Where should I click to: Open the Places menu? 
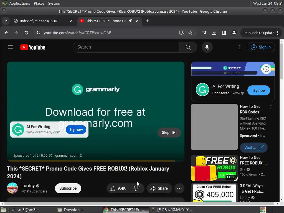click(39, 3)
